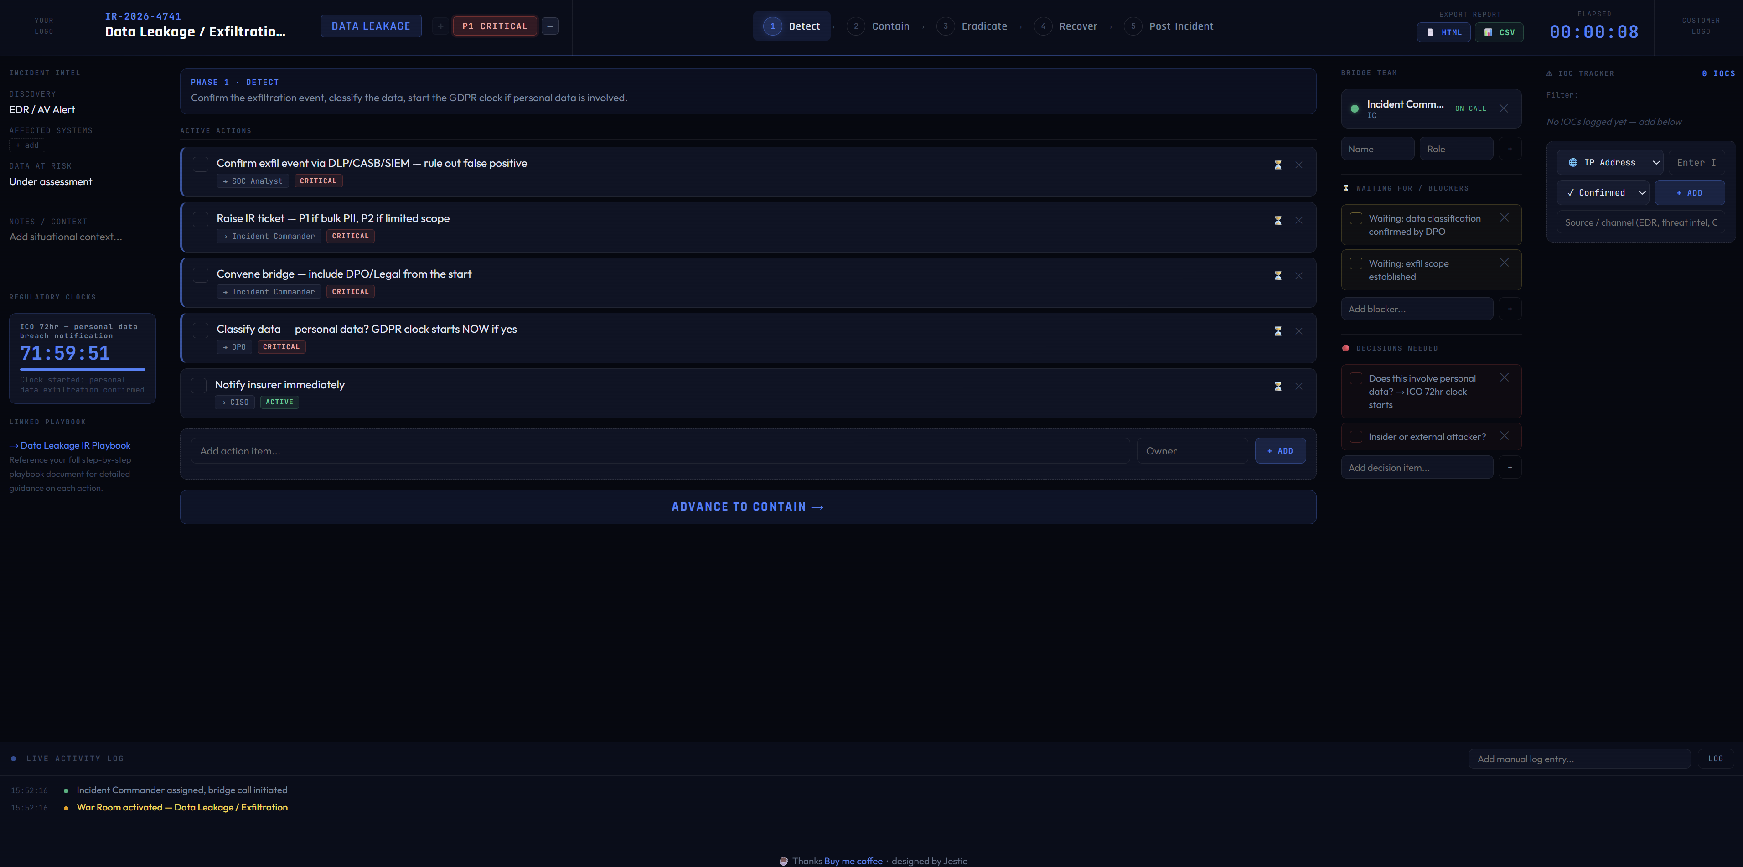
Task: Check the personal data ICO decision item
Action: tap(1356, 379)
